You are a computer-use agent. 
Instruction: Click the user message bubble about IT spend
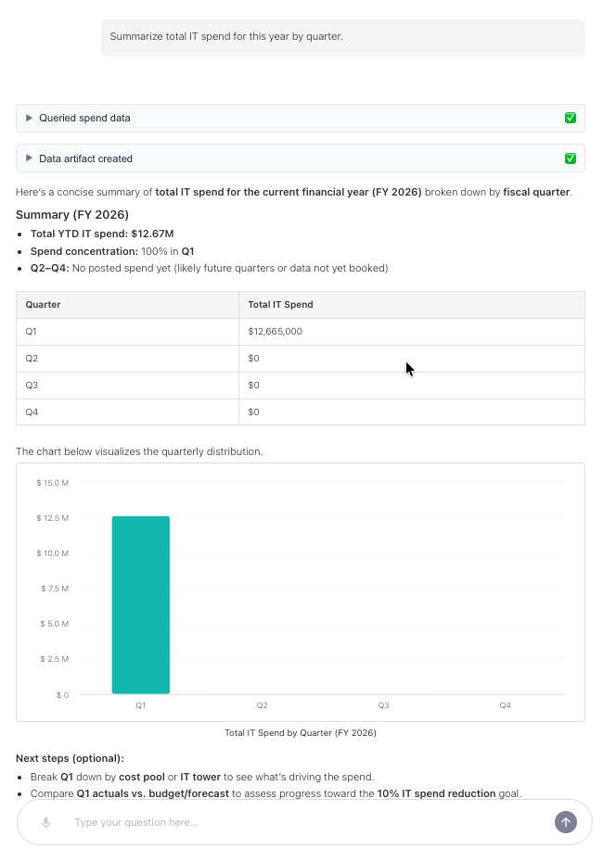[x=343, y=38]
